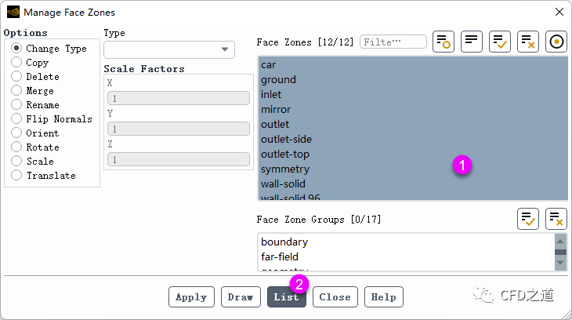The width and height of the screenshot is (572, 320).
Task: Select the outlet-side face zone
Action: point(286,140)
